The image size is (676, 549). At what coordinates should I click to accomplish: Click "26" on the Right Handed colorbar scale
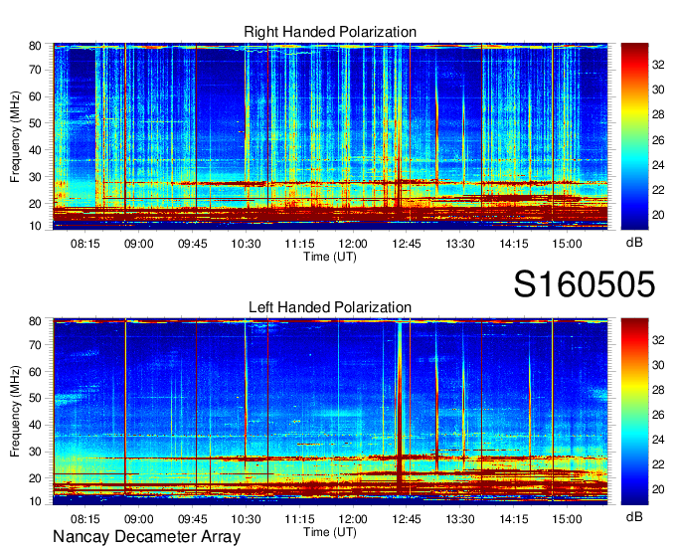click(x=658, y=140)
